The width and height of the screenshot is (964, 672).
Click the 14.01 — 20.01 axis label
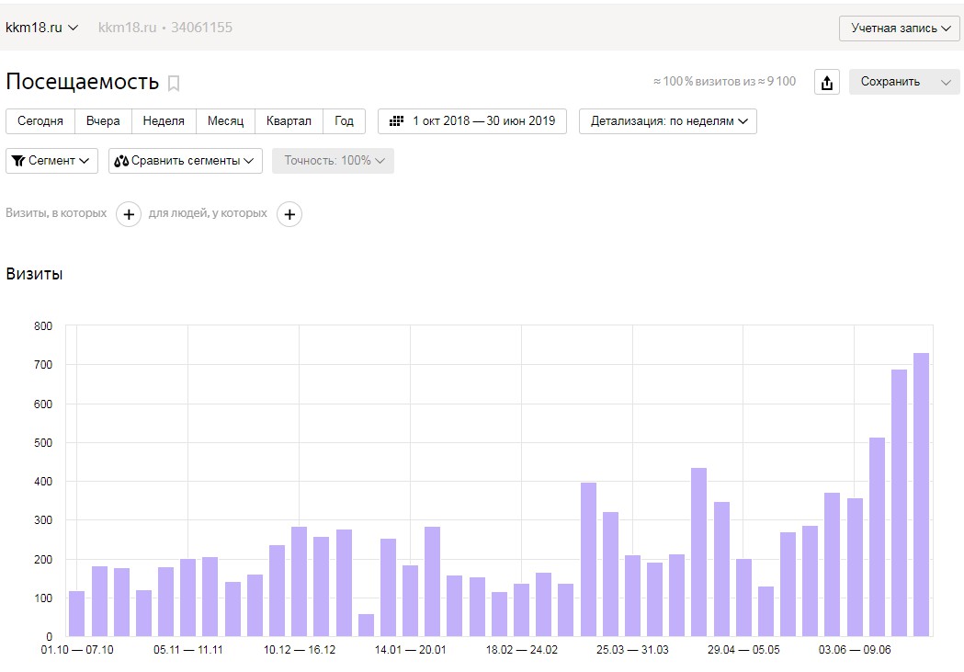pyautogui.click(x=410, y=650)
